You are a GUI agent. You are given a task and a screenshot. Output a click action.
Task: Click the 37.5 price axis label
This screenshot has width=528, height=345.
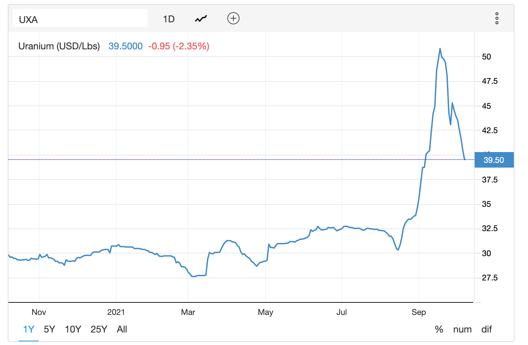(x=490, y=179)
